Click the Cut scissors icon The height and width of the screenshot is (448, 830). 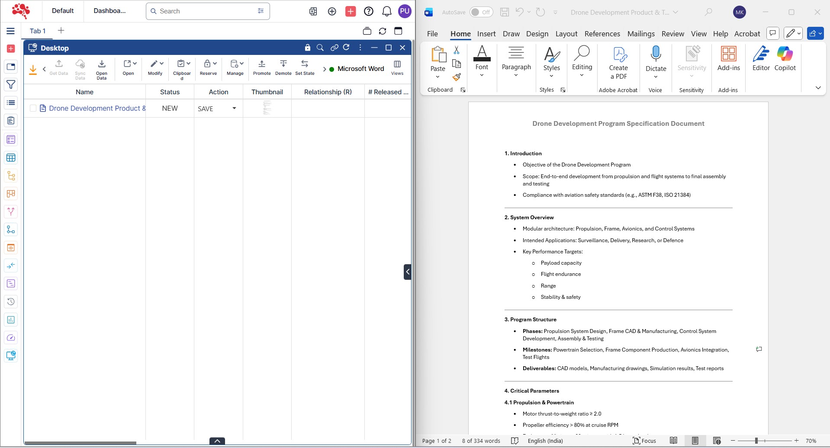(457, 51)
